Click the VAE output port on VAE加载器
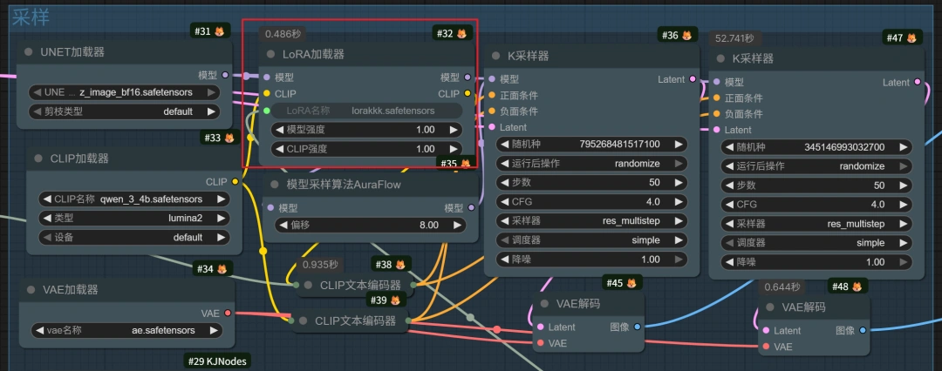The height and width of the screenshot is (371, 942). point(229,313)
